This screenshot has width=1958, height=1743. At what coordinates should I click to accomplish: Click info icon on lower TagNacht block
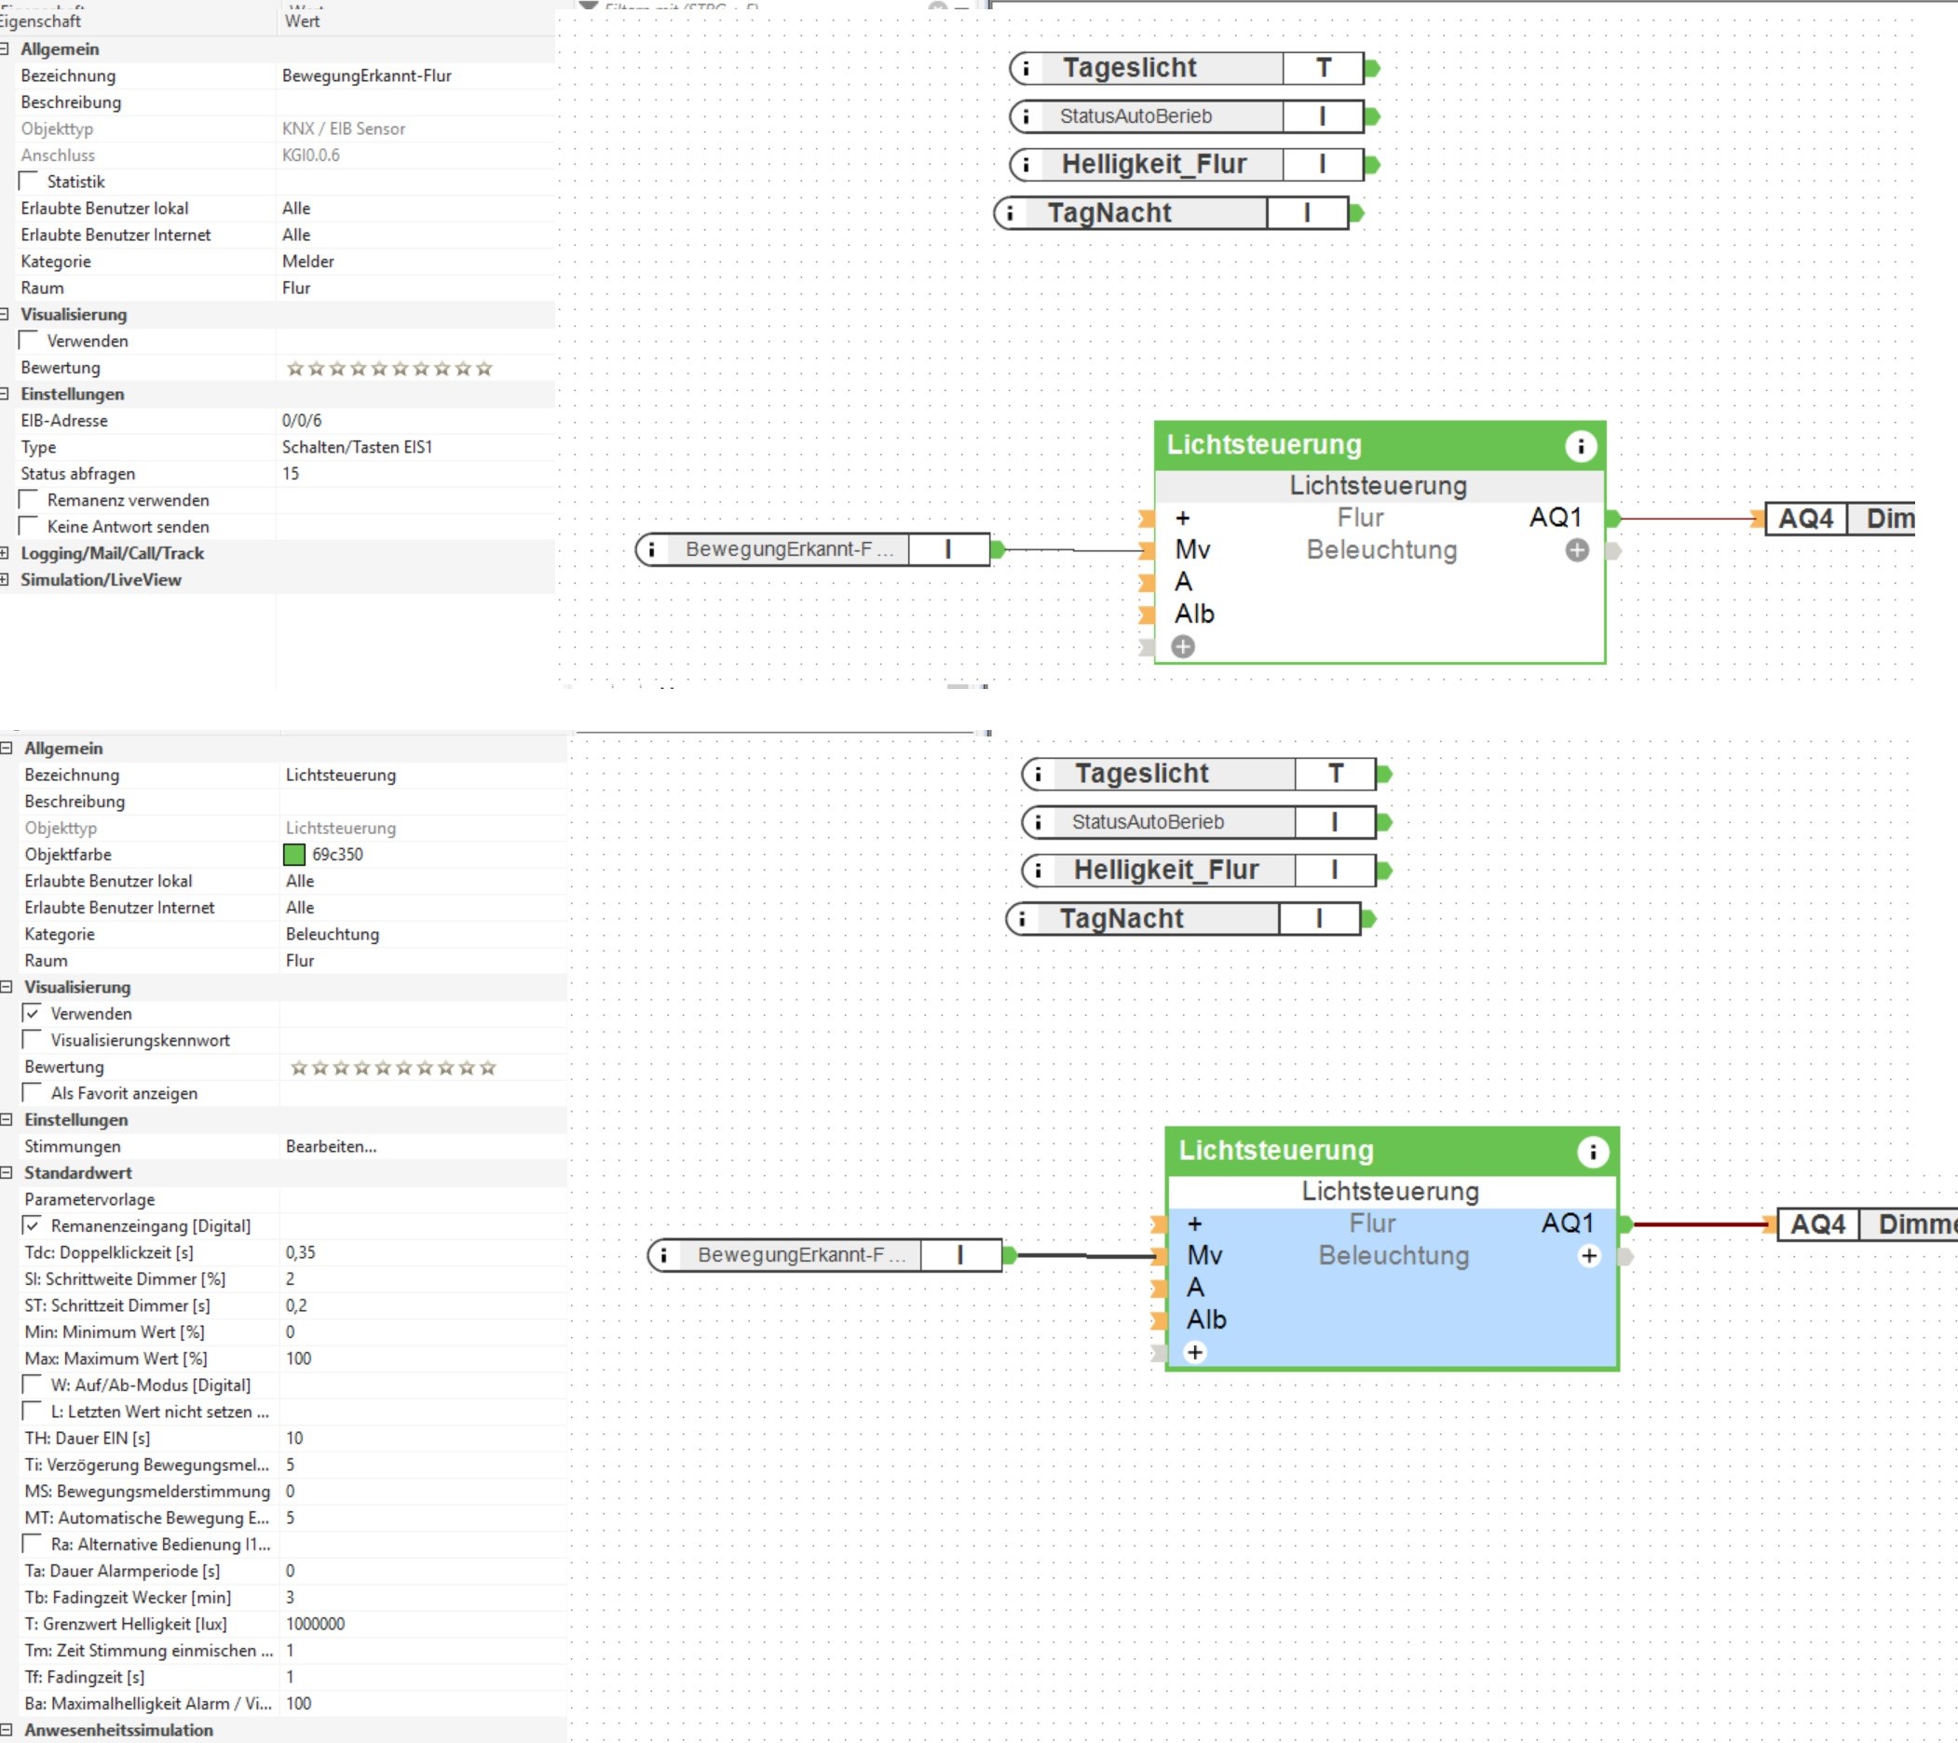pyautogui.click(x=1021, y=918)
